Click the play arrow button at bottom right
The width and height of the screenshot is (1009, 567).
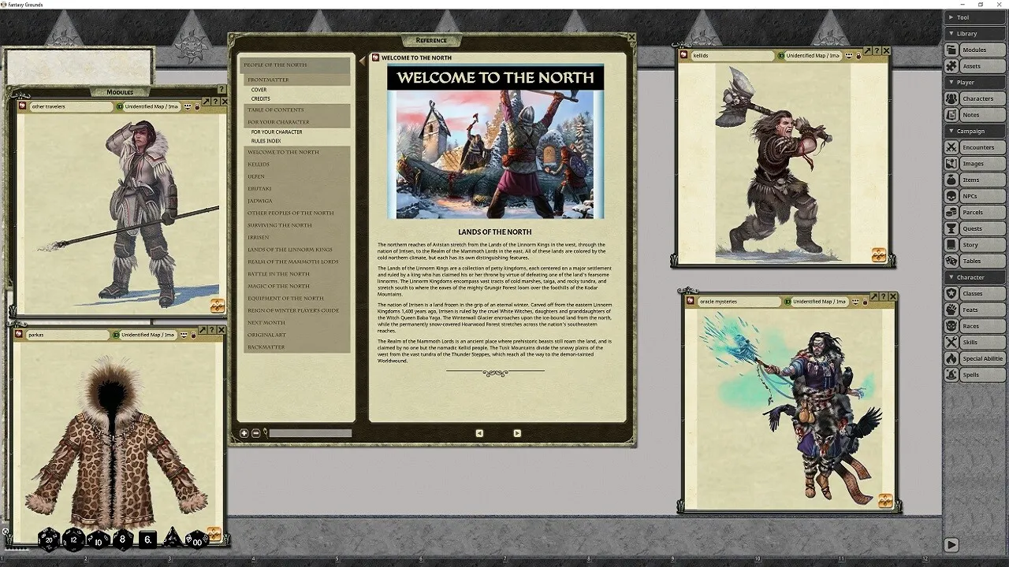951,545
